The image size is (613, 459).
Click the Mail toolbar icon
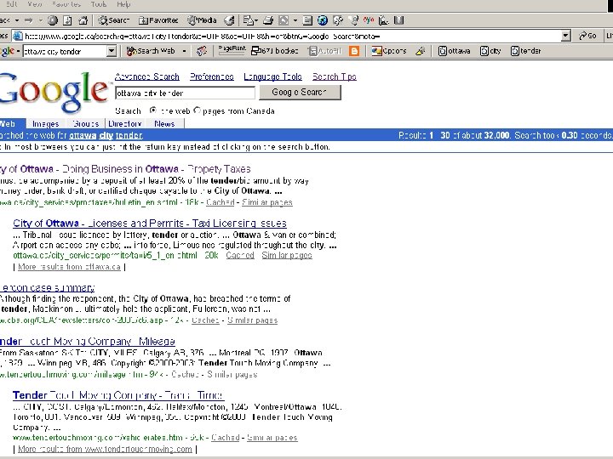coord(248,20)
